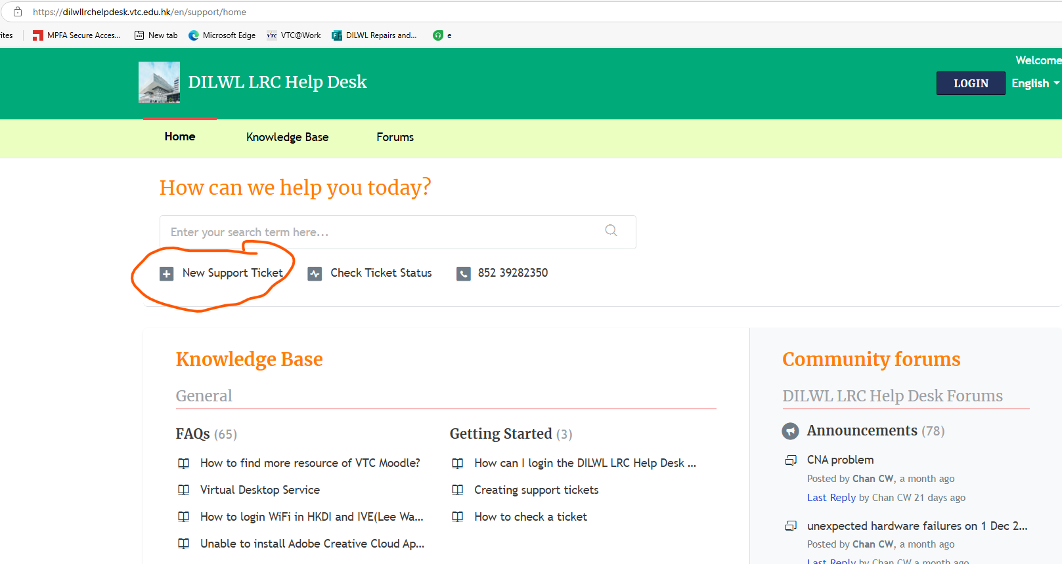Click the DILWL LRC building logo
This screenshot has height=564, width=1062.
[x=159, y=82]
